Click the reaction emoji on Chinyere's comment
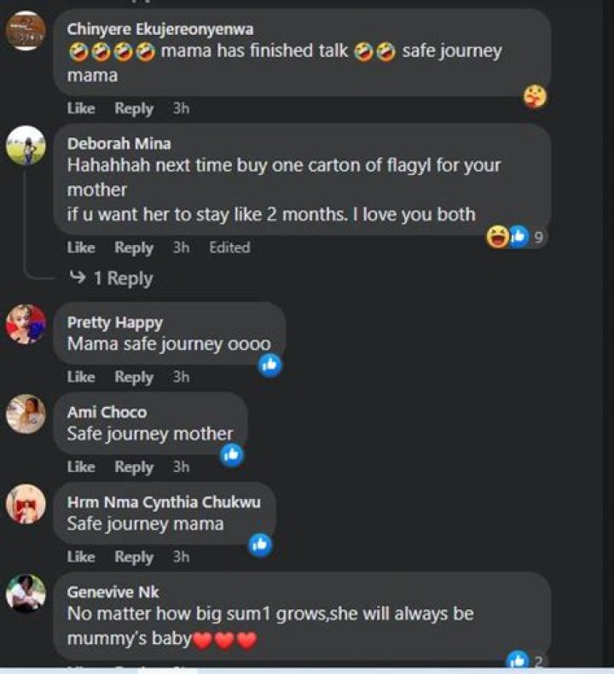614x674 pixels. [x=535, y=97]
